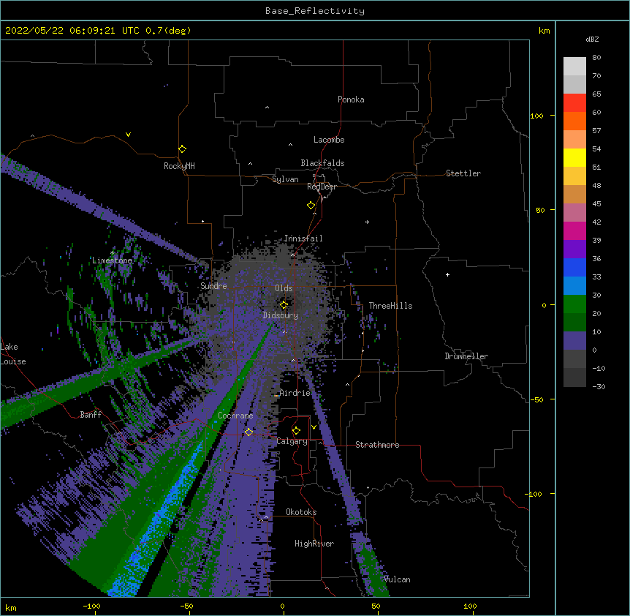
Task: Click the Didsbury label
Action: click(x=281, y=315)
